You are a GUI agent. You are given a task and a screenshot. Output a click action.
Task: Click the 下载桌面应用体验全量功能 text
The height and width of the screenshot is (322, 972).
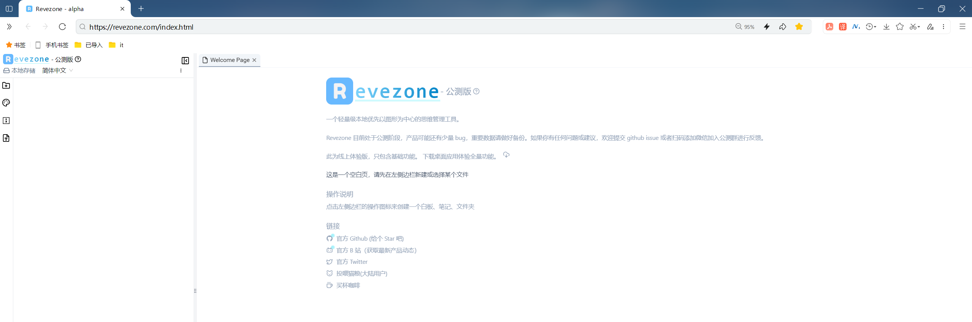pyautogui.click(x=460, y=157)
